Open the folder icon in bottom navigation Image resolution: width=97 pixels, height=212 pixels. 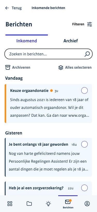[29, 203]
